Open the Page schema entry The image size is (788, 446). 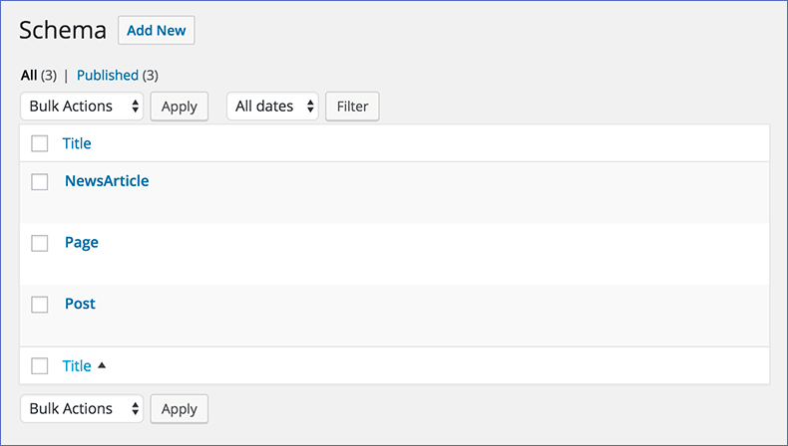click(x=82, y=243)
